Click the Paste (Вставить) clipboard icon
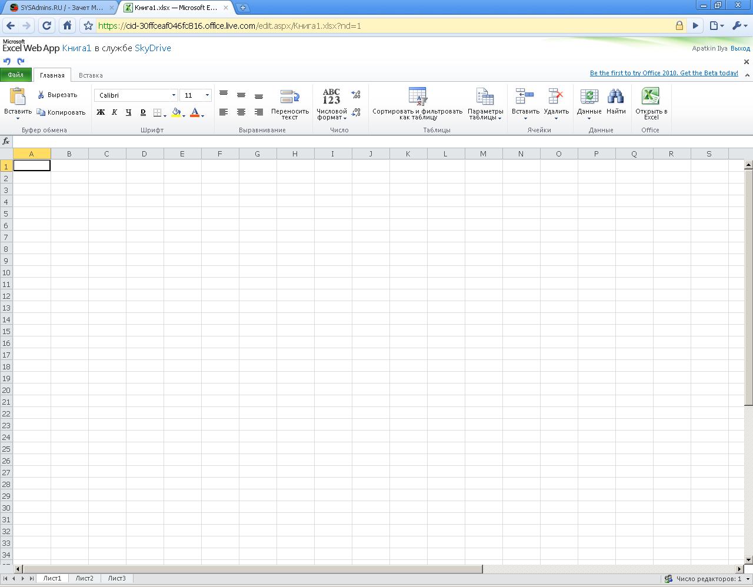The width and height of the screenshot is (753, 587). tap(18, 96)
